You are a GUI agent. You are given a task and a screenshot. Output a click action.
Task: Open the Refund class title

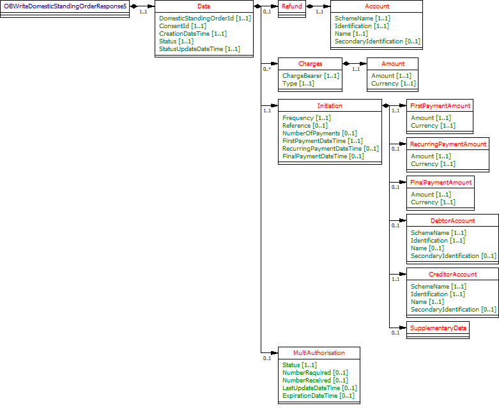pos(292,6)
